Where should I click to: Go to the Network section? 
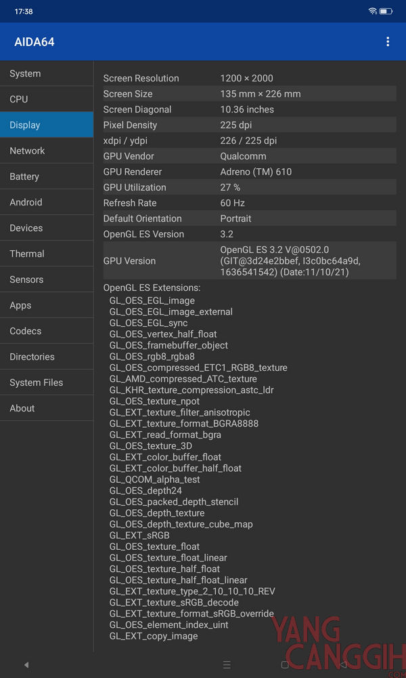point(47,151)
